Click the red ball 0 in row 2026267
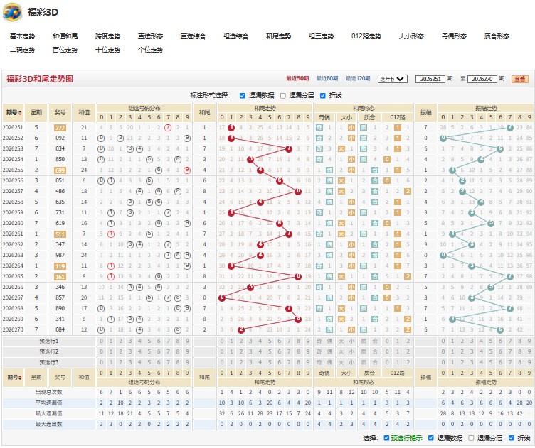The width and height of the screenshot is (535, 448). 222,298
